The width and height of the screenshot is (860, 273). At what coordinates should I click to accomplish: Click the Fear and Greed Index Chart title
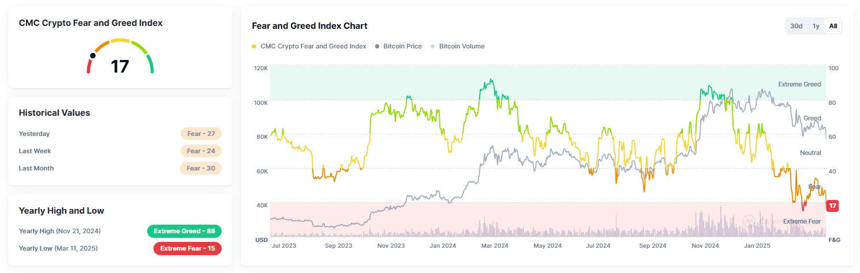point(309,26)
